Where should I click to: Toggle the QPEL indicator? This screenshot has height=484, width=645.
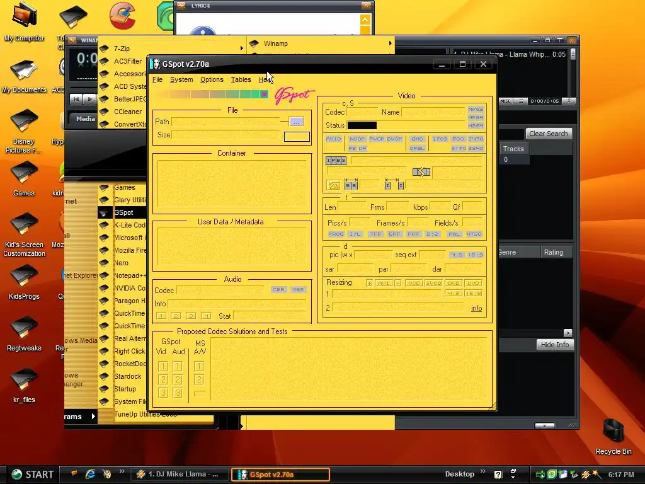point(417,148)
